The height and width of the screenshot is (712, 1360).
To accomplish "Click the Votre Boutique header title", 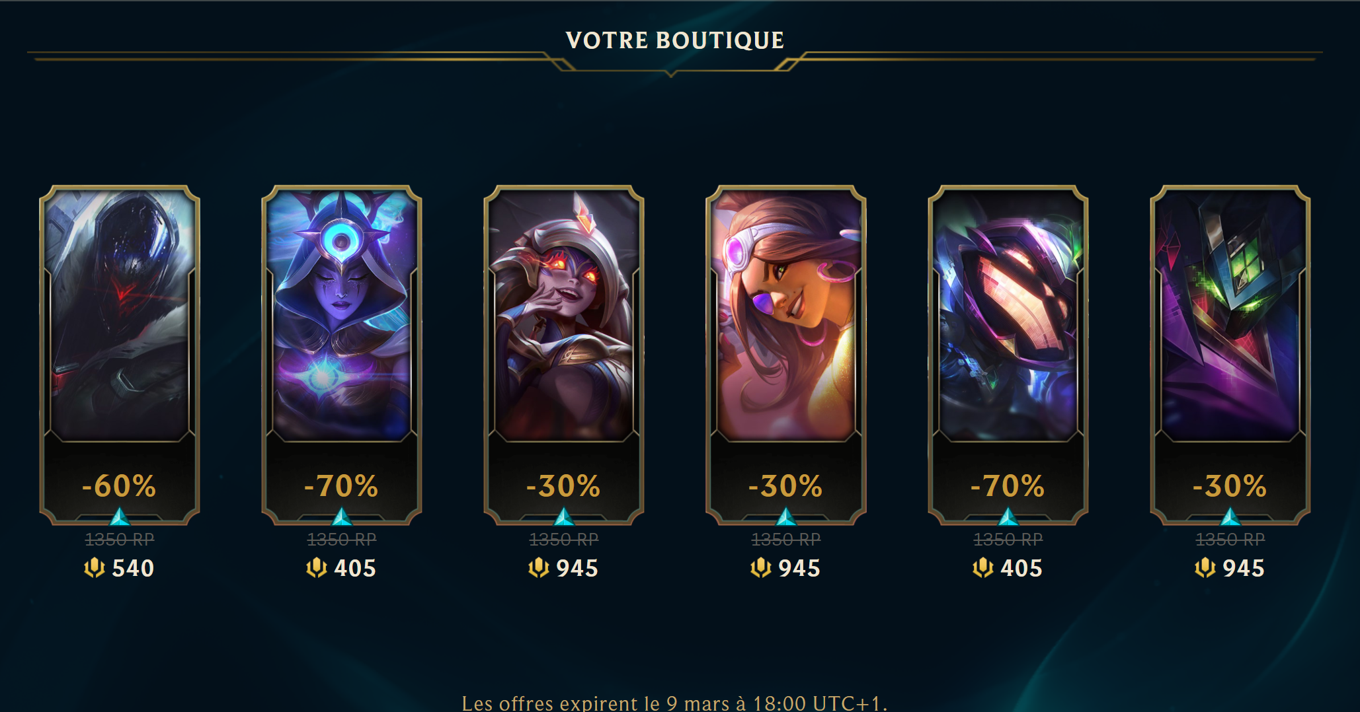I will pos(675,40).
